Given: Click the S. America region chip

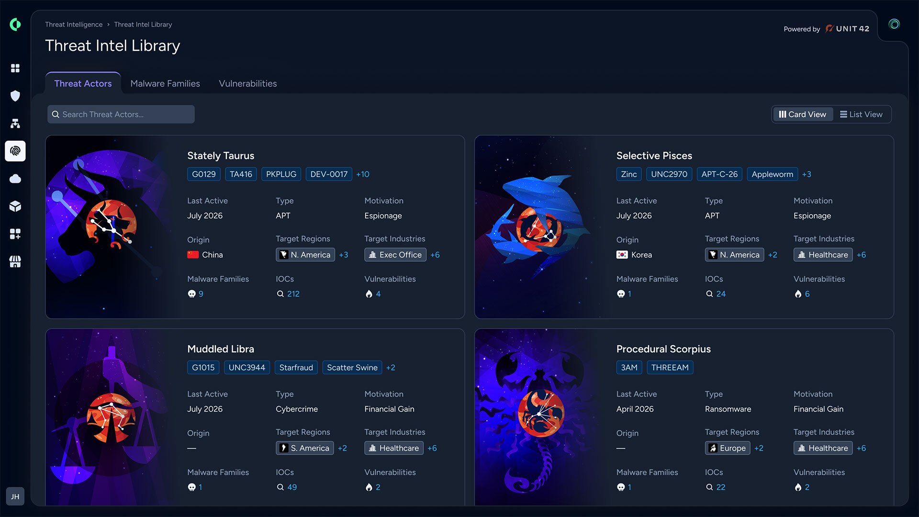Looking at the screenshot, I should [305, 448].
